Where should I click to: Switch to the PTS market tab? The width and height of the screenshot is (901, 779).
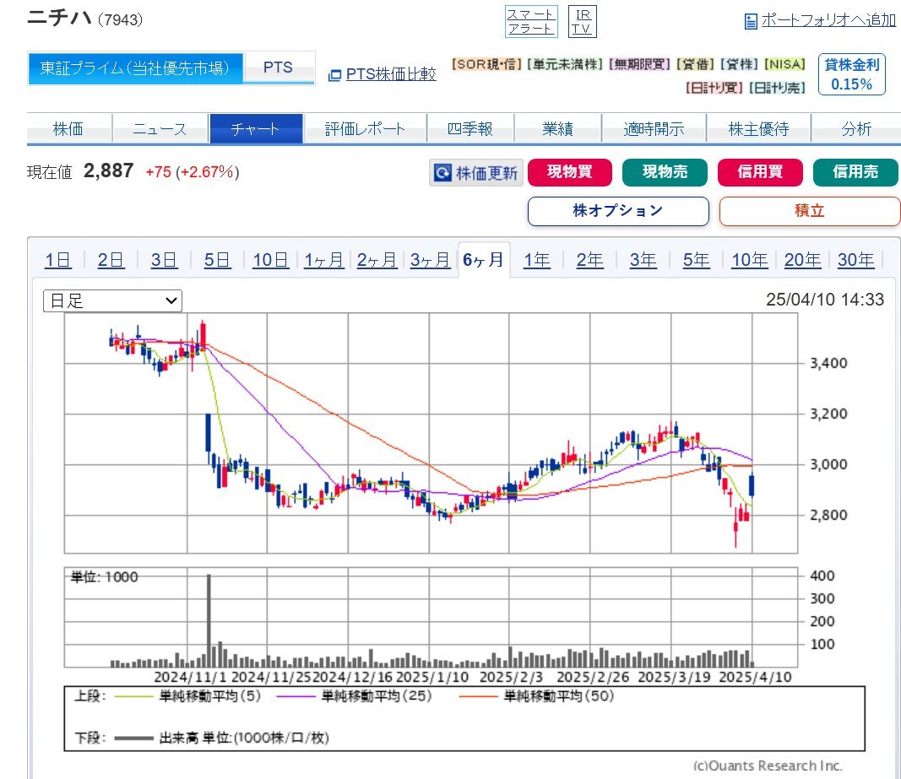click(x=278, y=68)
